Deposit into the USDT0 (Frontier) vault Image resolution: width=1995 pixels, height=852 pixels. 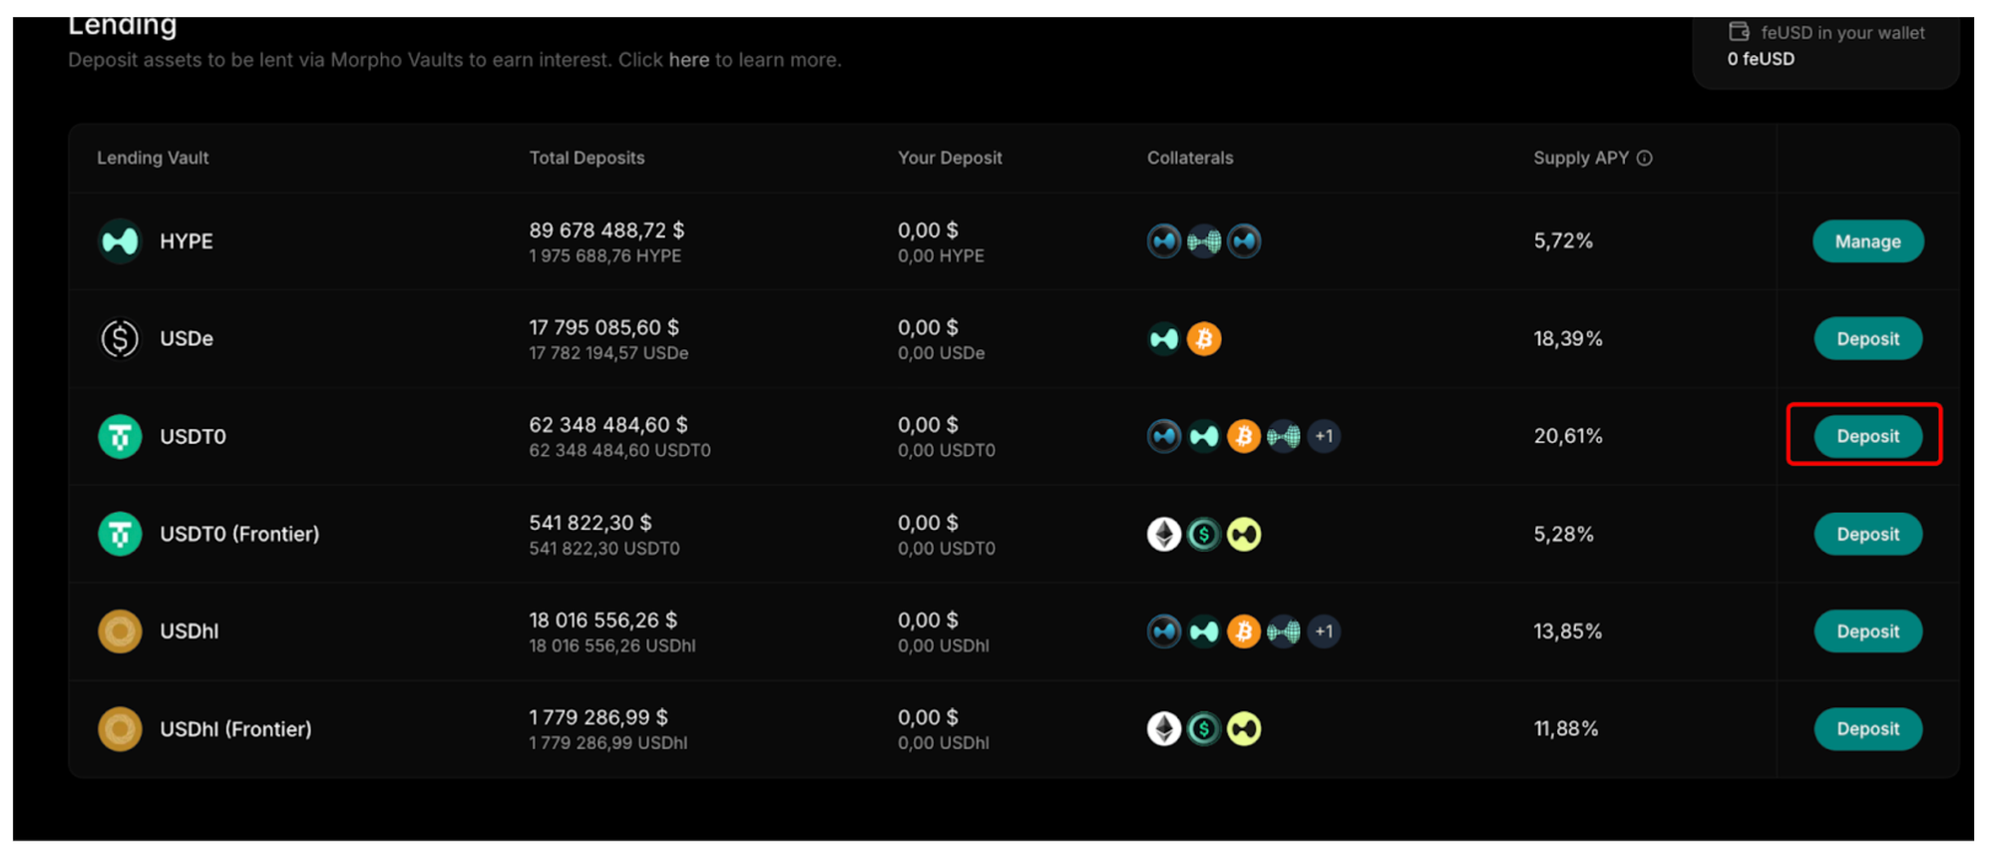pyautogui.click(x=1867, y=535)
